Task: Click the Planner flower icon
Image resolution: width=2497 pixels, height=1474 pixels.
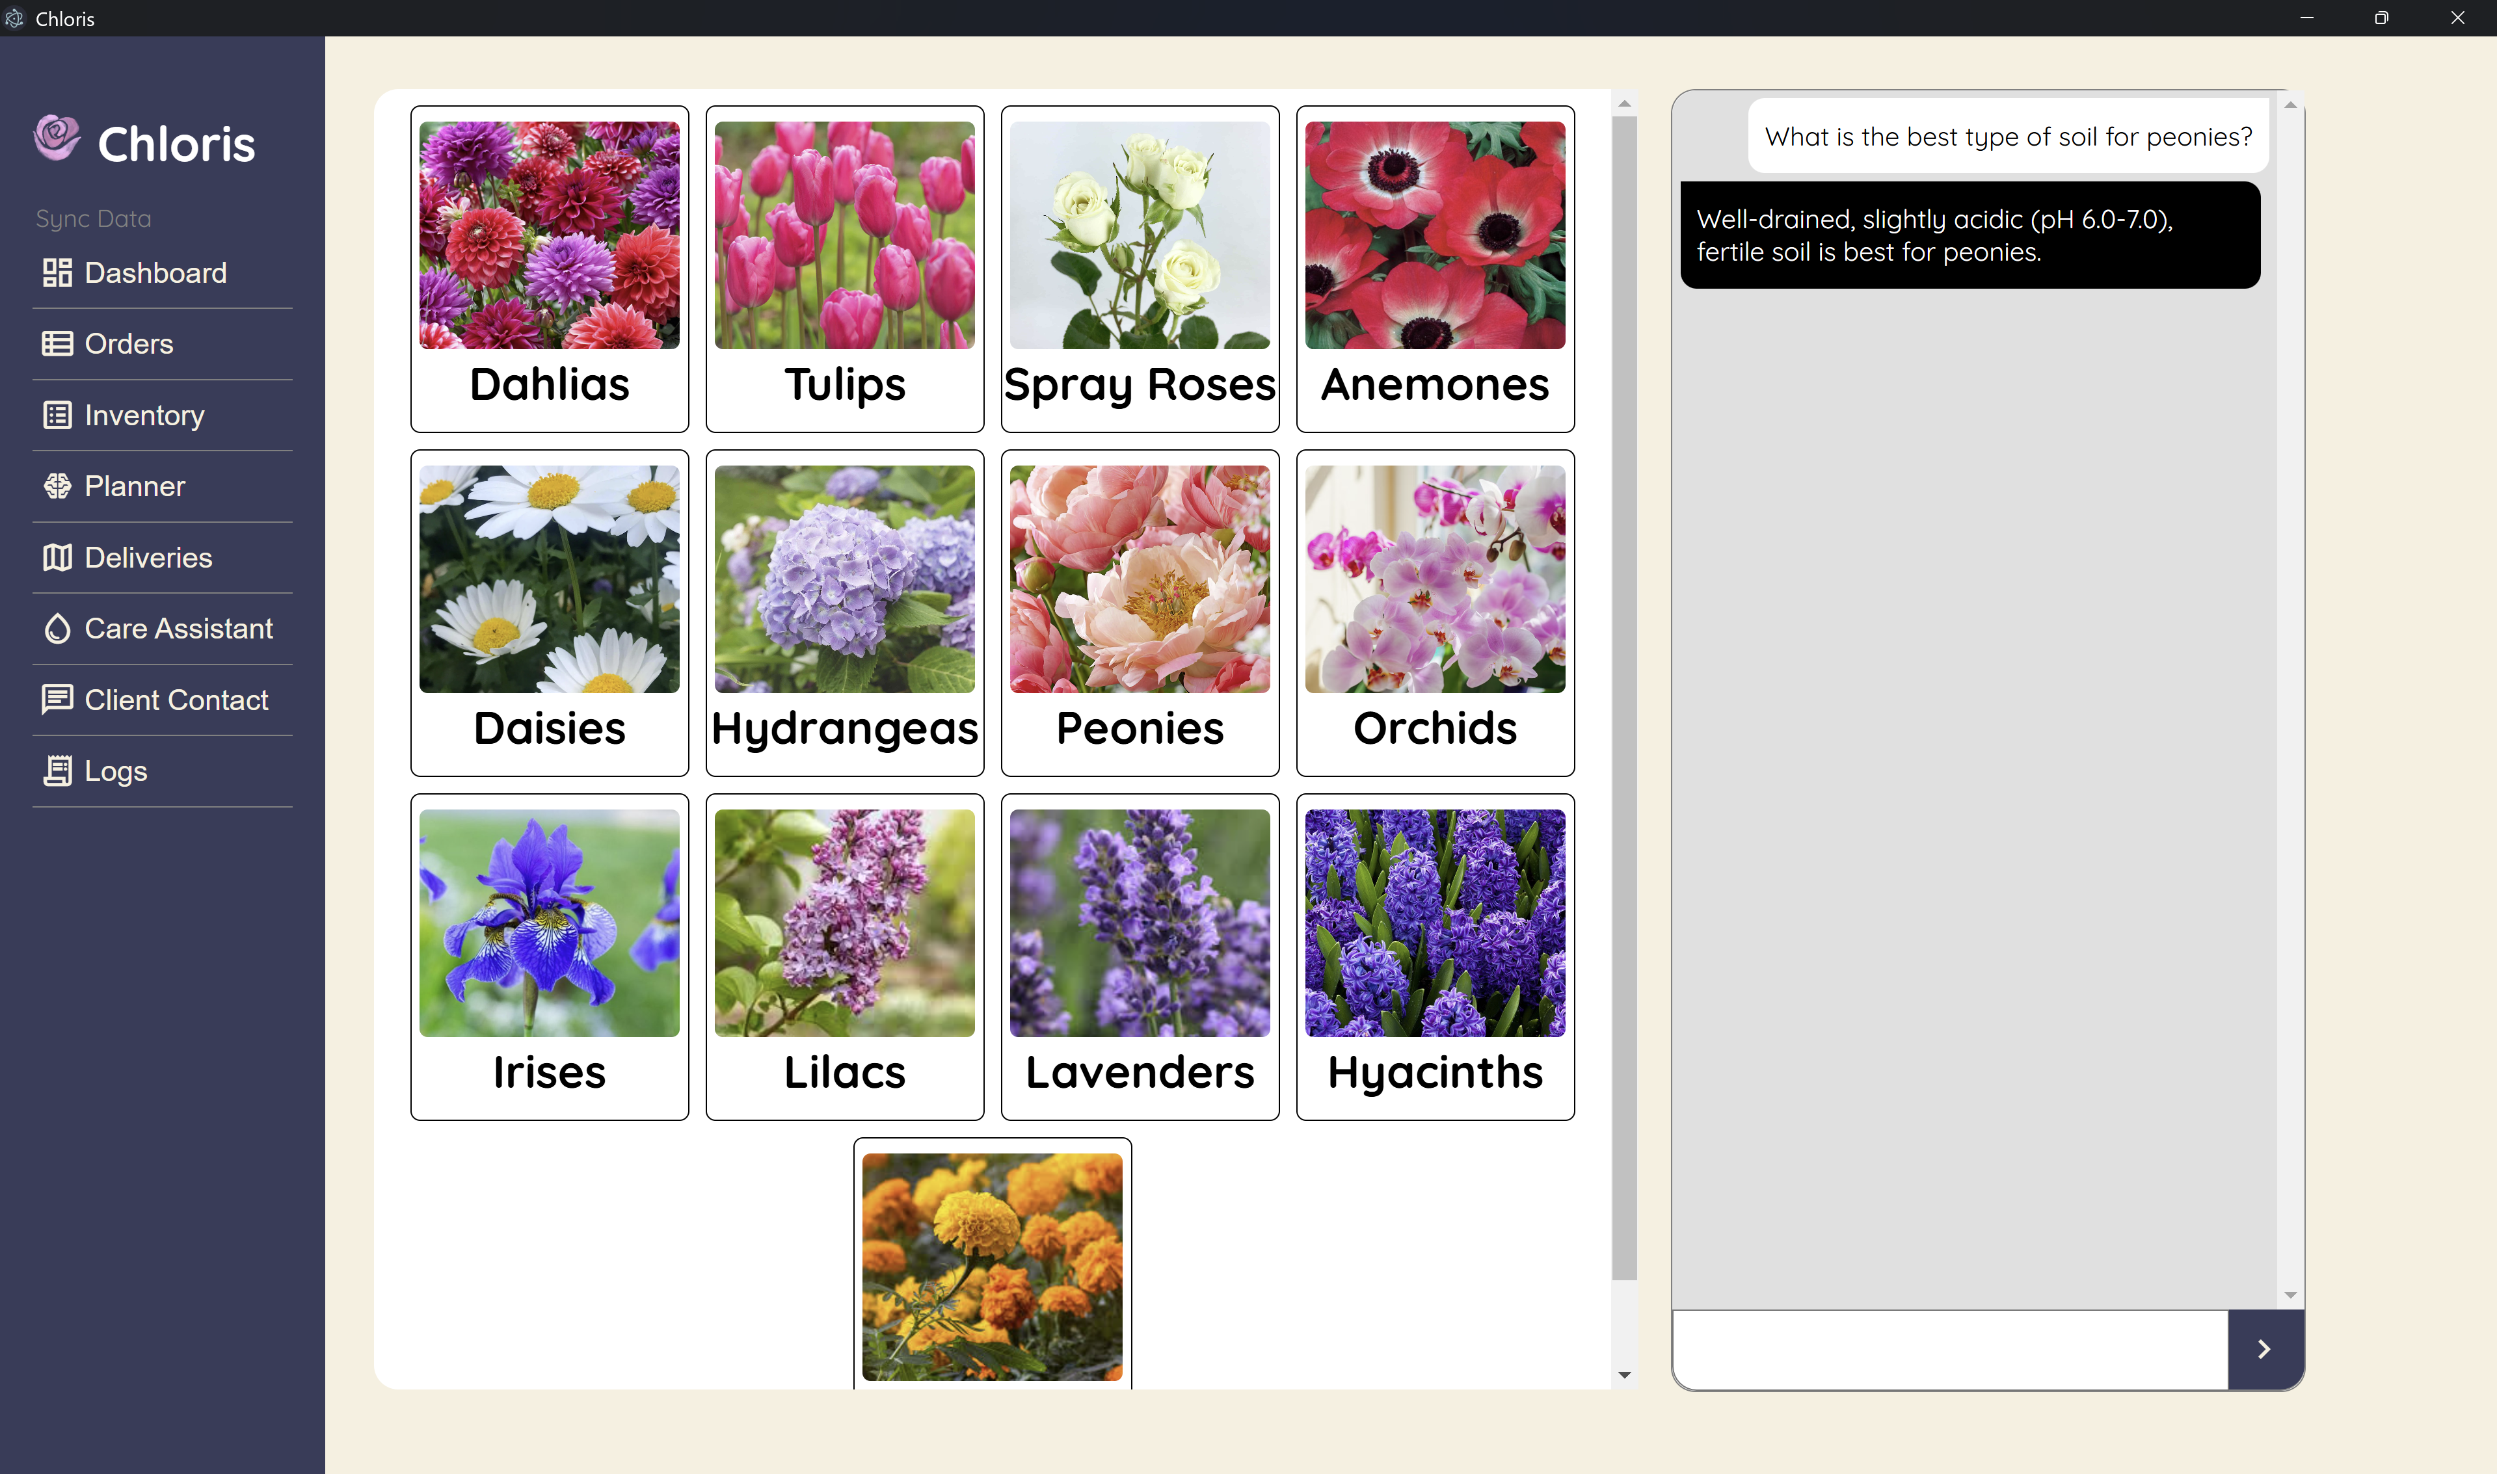Action: [x=57, y=486]
